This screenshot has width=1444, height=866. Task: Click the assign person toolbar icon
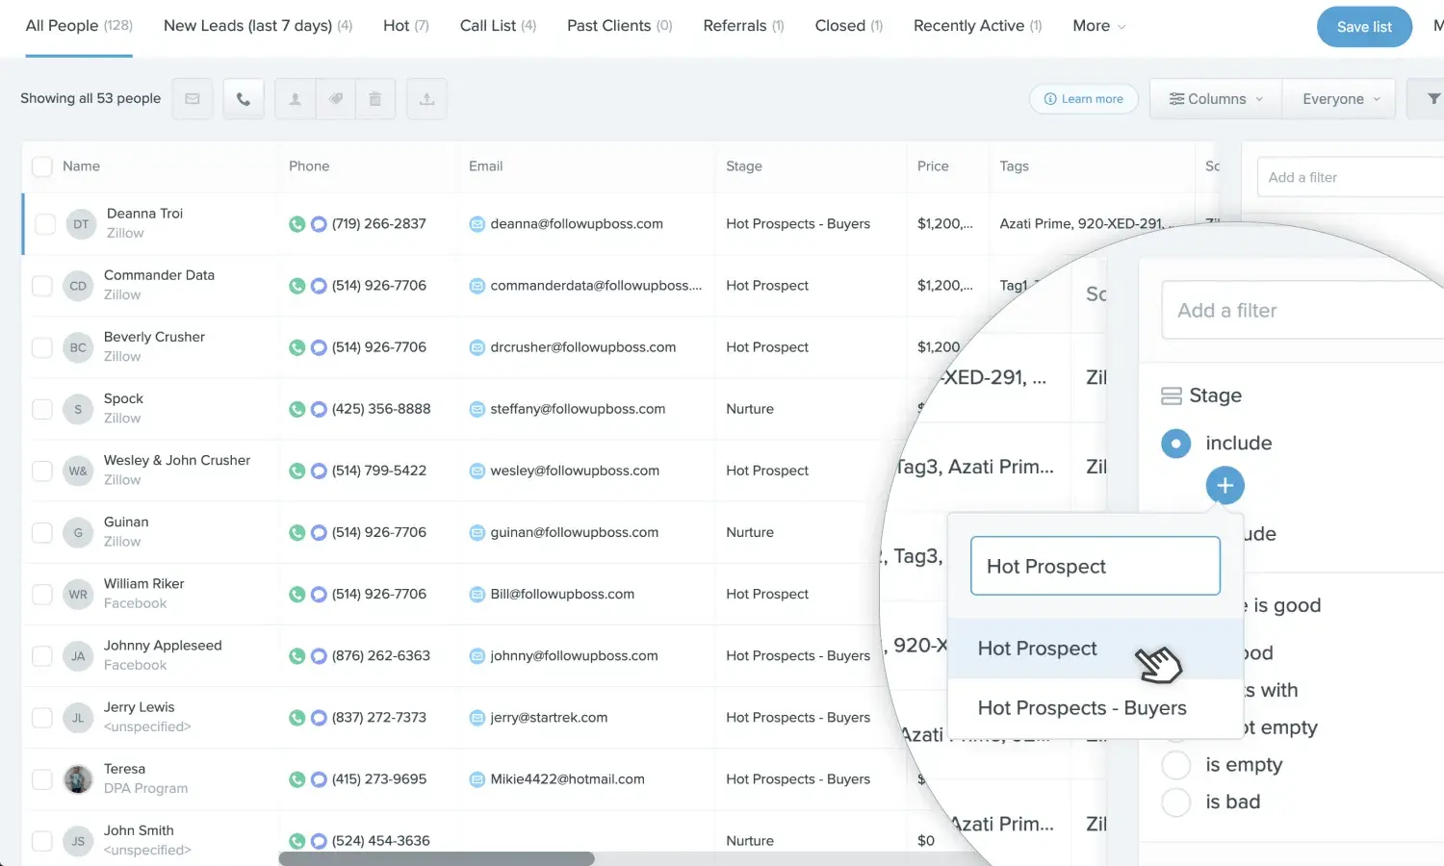(x=296, y=99)
